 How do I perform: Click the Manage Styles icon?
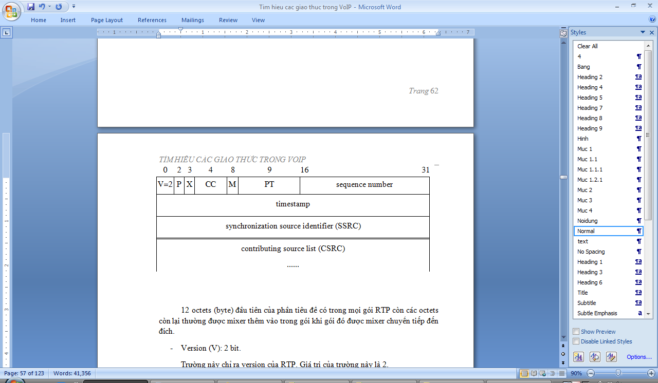pos(611,357)
